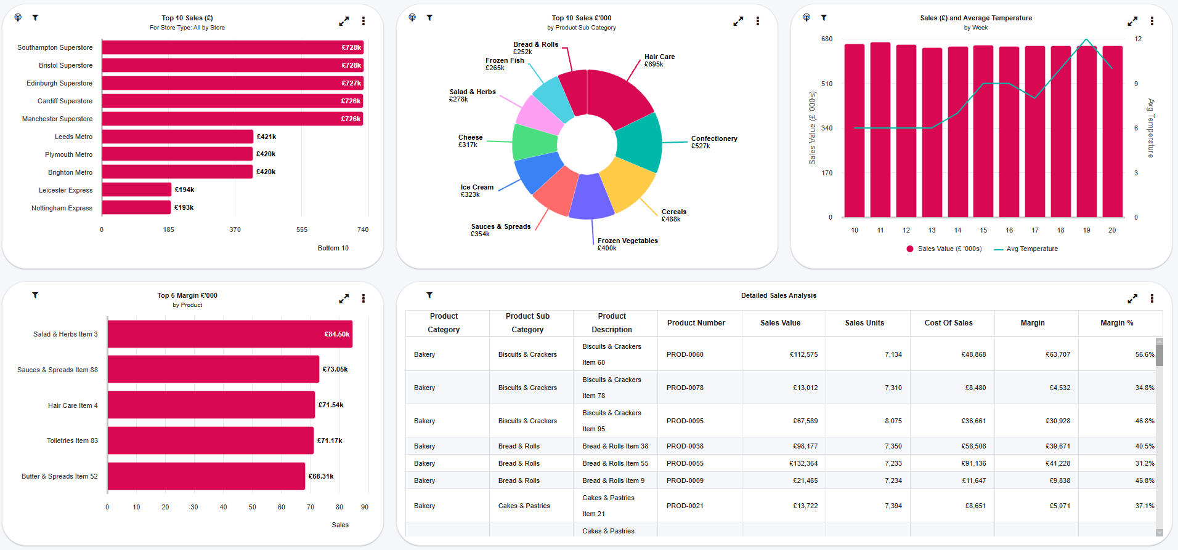Expand the Detailed Sales Analysis table

point(1132,299)
